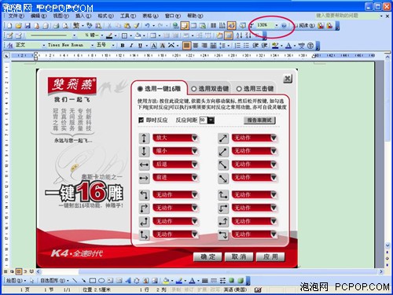Open the 编辑 menu
The width and height of the screenshot is (393, 295).
point(39,16)
